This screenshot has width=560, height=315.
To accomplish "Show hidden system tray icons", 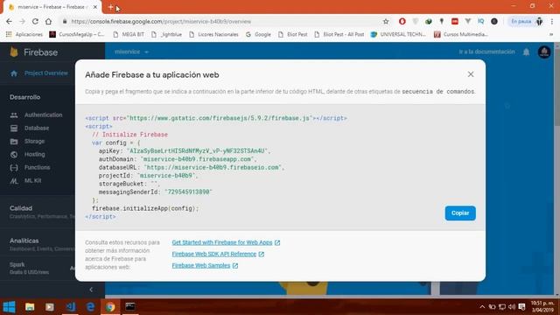I will point(482,307).
